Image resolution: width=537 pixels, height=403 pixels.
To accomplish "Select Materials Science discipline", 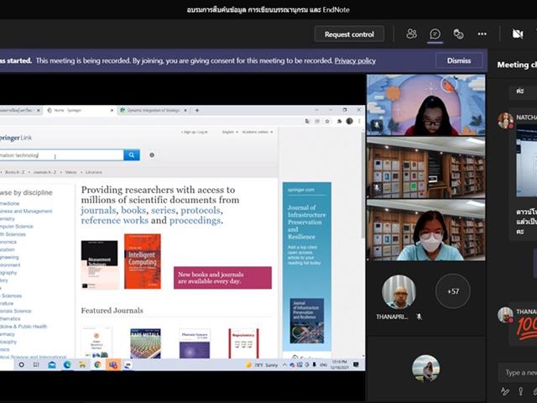I will click(15, 311).
